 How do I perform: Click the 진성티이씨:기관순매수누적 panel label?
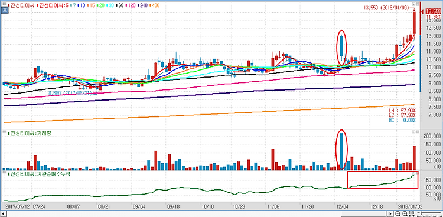[x=39, y=174]
